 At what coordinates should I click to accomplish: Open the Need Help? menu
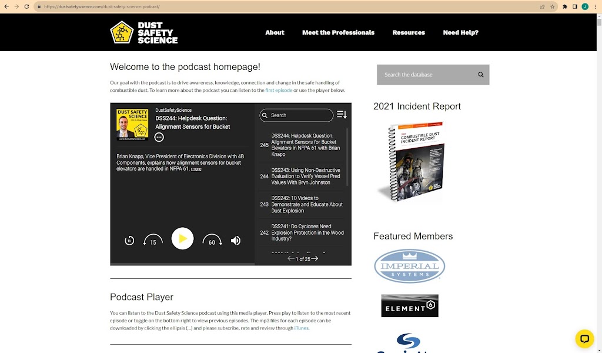tap(461, 32)
